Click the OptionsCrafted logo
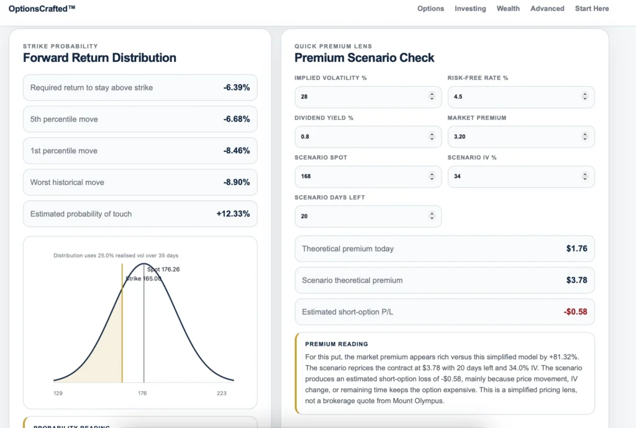Viewport: 636px width, 428px height. point(42,9)
